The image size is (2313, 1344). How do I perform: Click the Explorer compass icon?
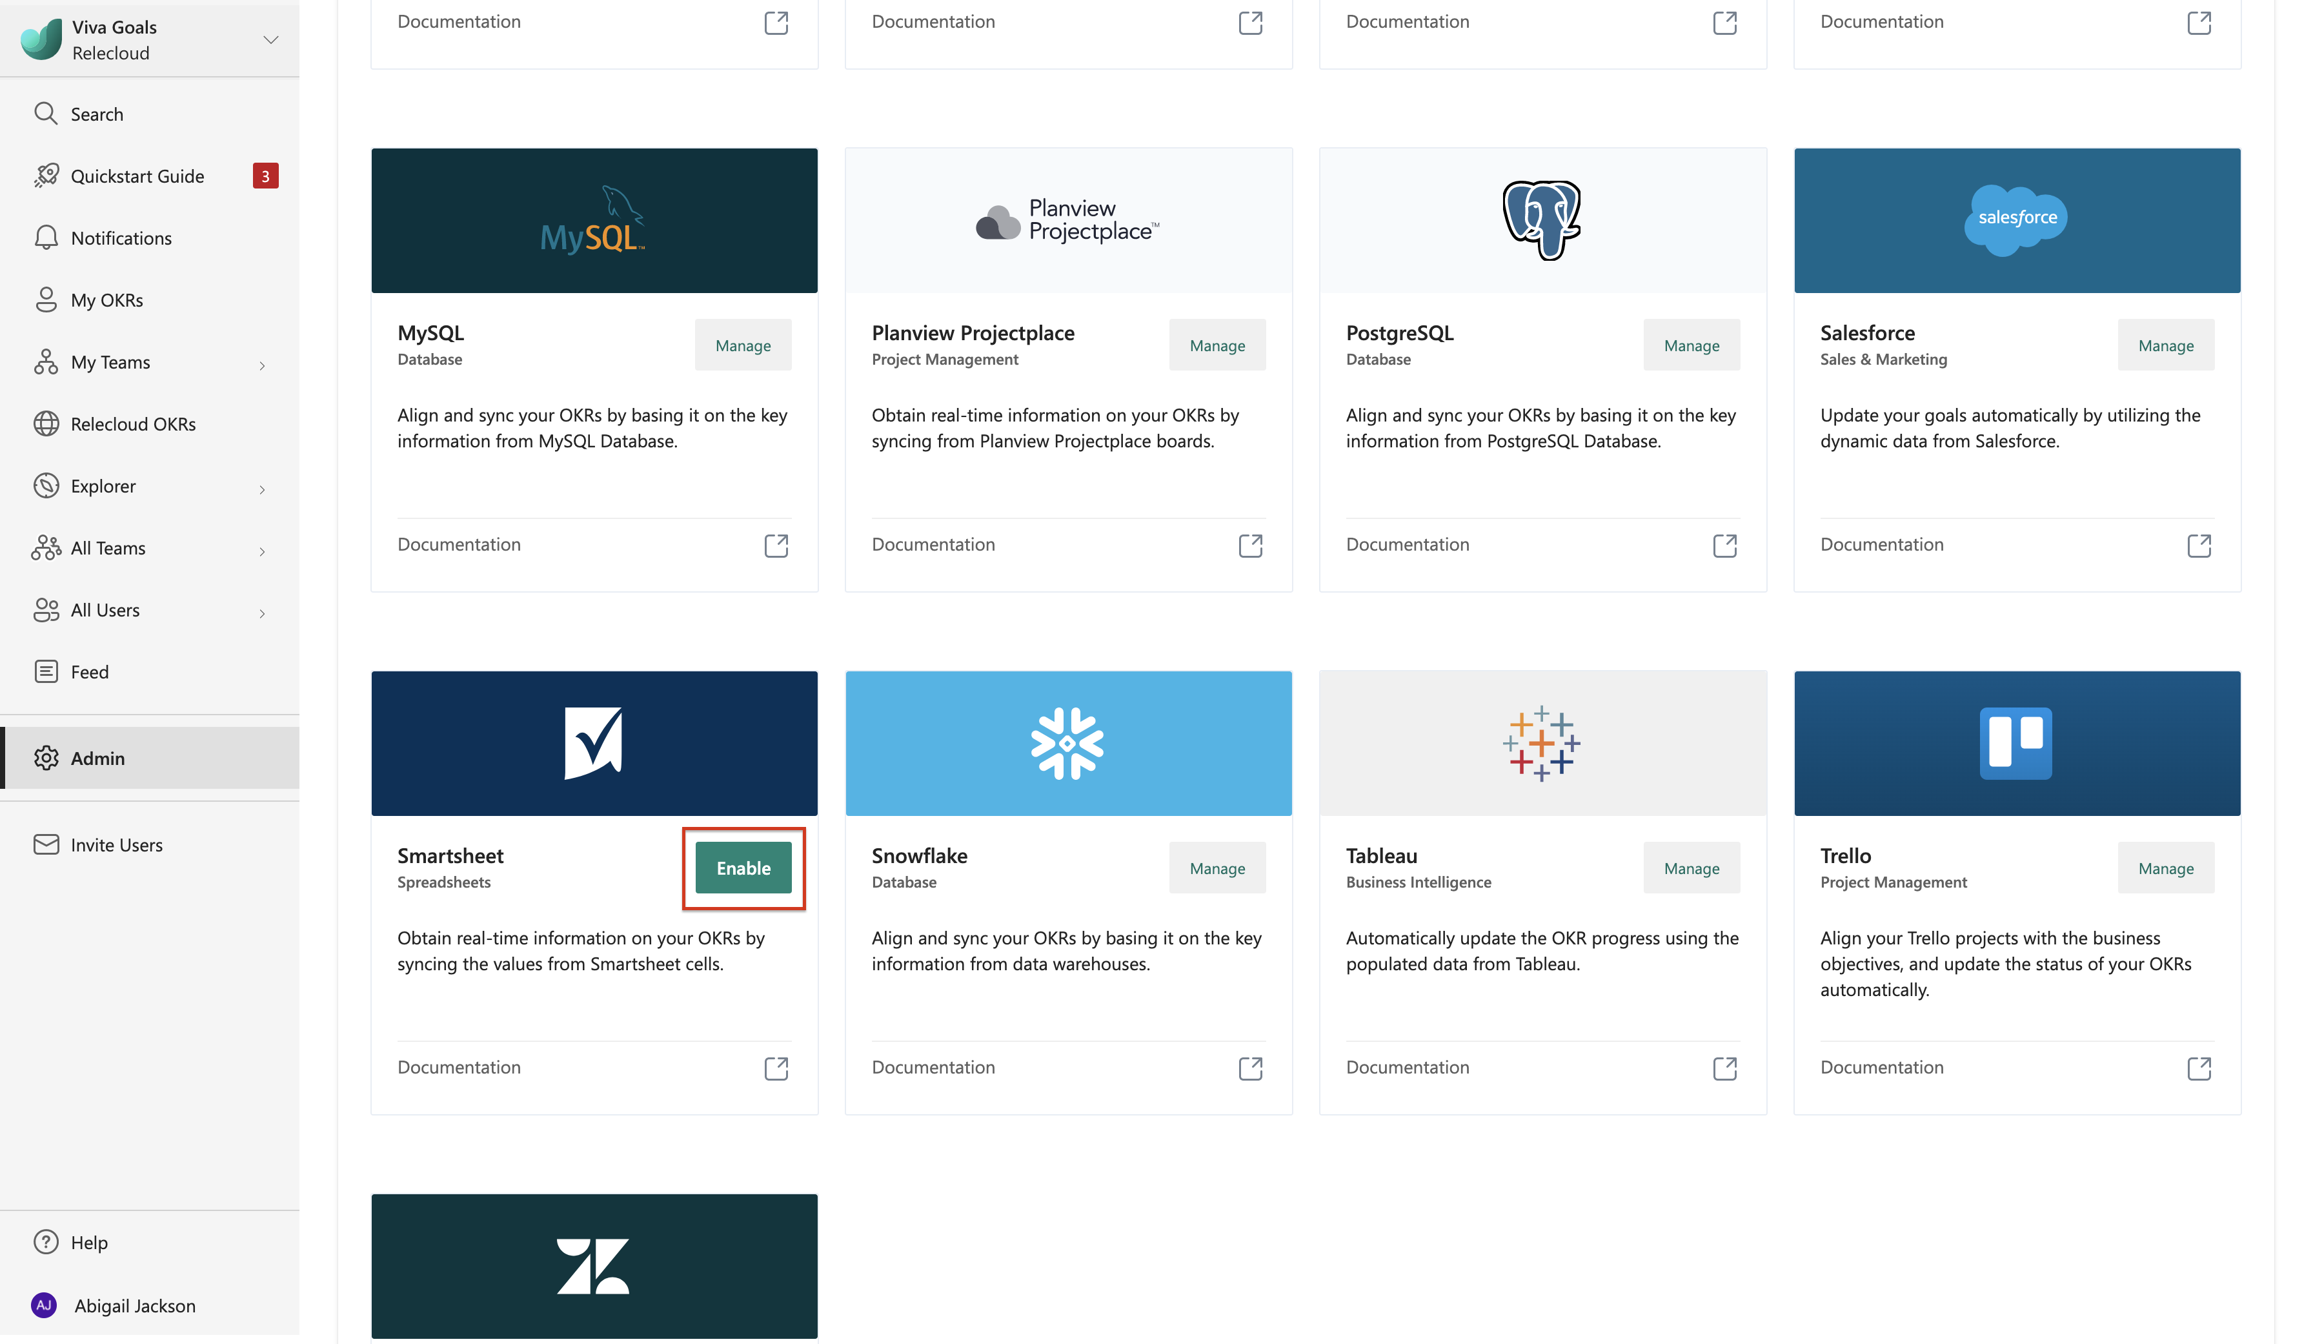[46, 485]
